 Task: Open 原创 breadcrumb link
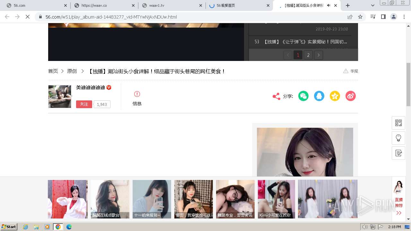72,71
